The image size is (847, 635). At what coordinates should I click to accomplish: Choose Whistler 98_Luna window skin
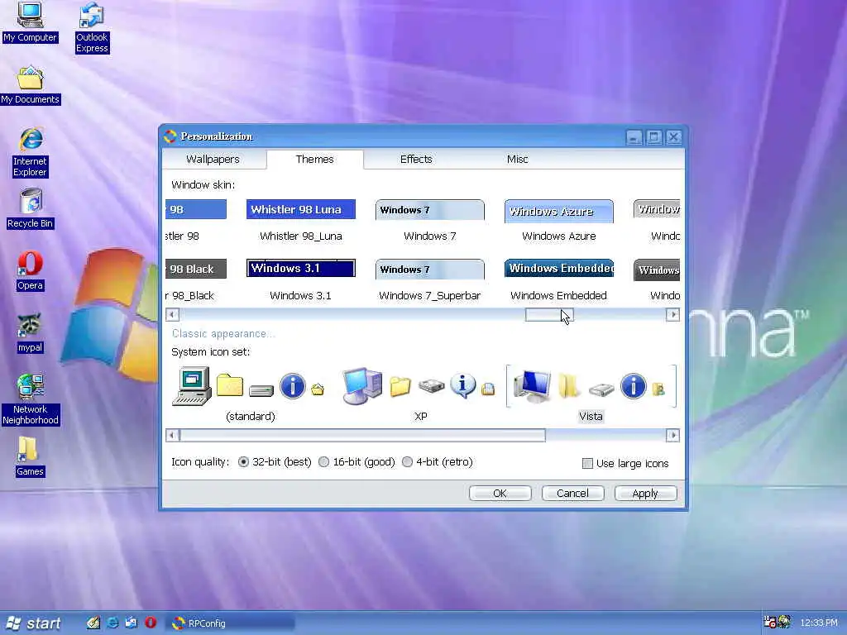301,221
